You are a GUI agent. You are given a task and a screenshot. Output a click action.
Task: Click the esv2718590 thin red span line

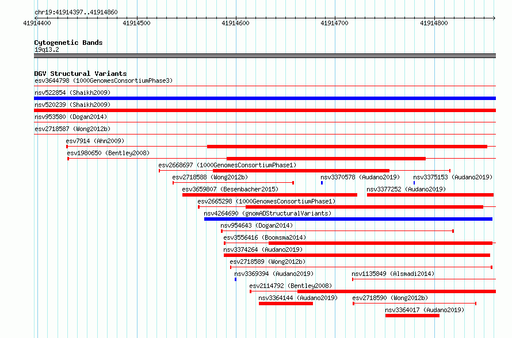tap(414, 304)
